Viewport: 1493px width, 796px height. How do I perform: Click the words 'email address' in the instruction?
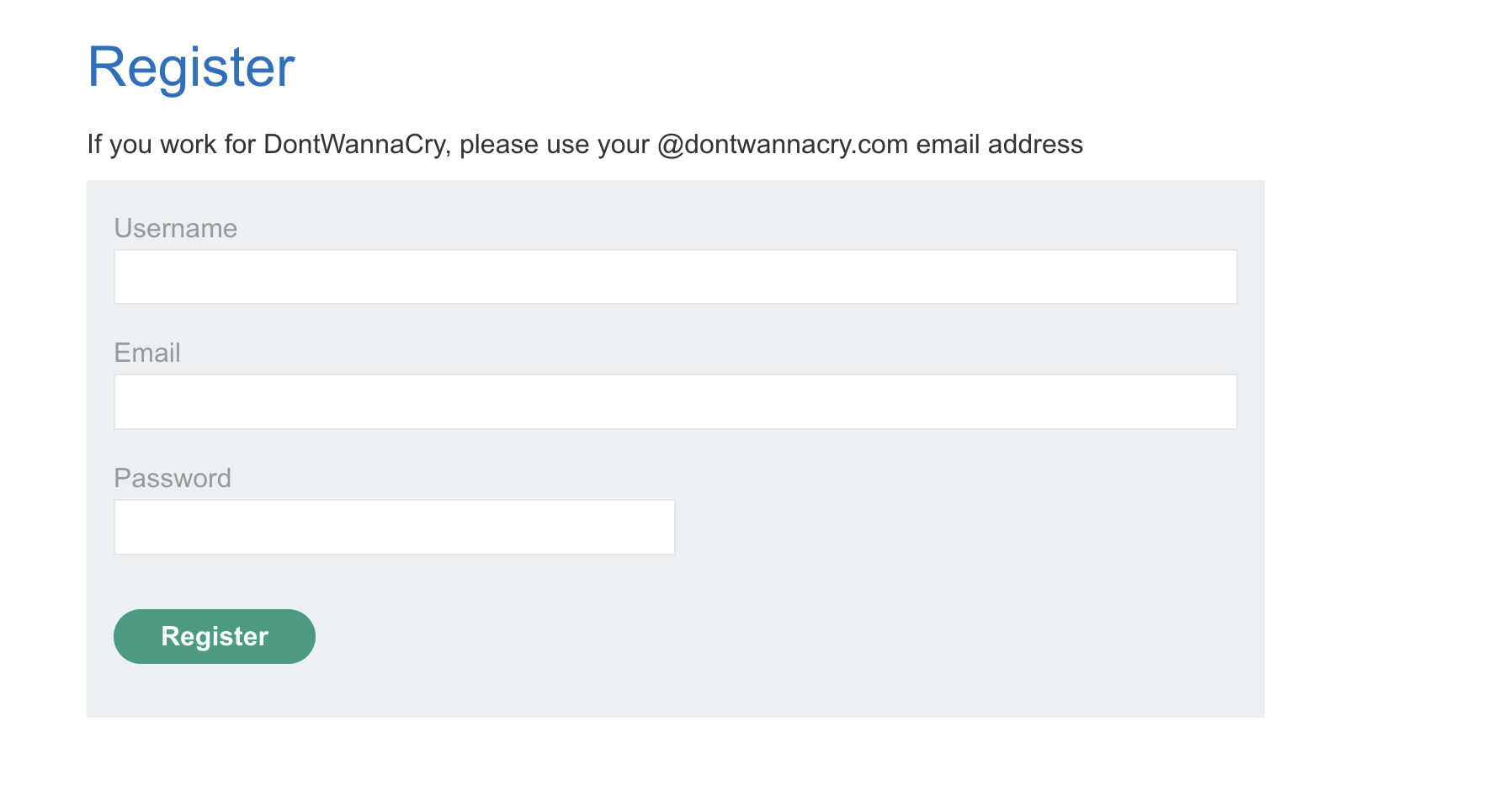click(999, 144)
